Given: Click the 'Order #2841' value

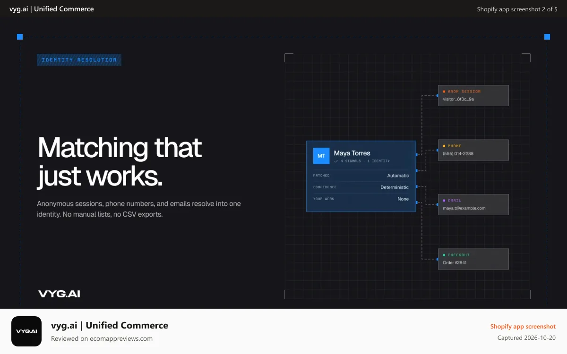Looking at the screenshot, I should (x=455, y=262).
